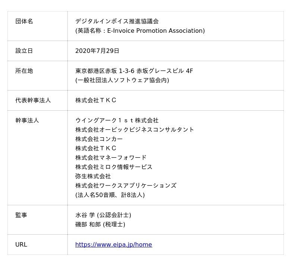The image size is (298, 266).
Task: Select the 2020年7月29日 date text
Action: pos(97,51)
